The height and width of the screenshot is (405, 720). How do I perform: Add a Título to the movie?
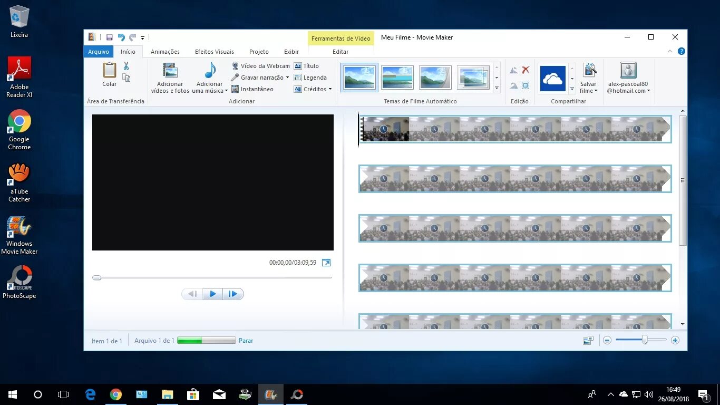point(306,66)
